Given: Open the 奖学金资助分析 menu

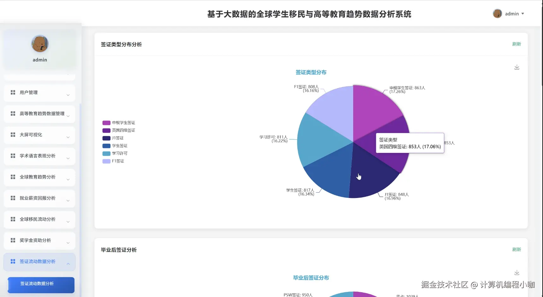Looking at the screenshot, I should [39, 241].
